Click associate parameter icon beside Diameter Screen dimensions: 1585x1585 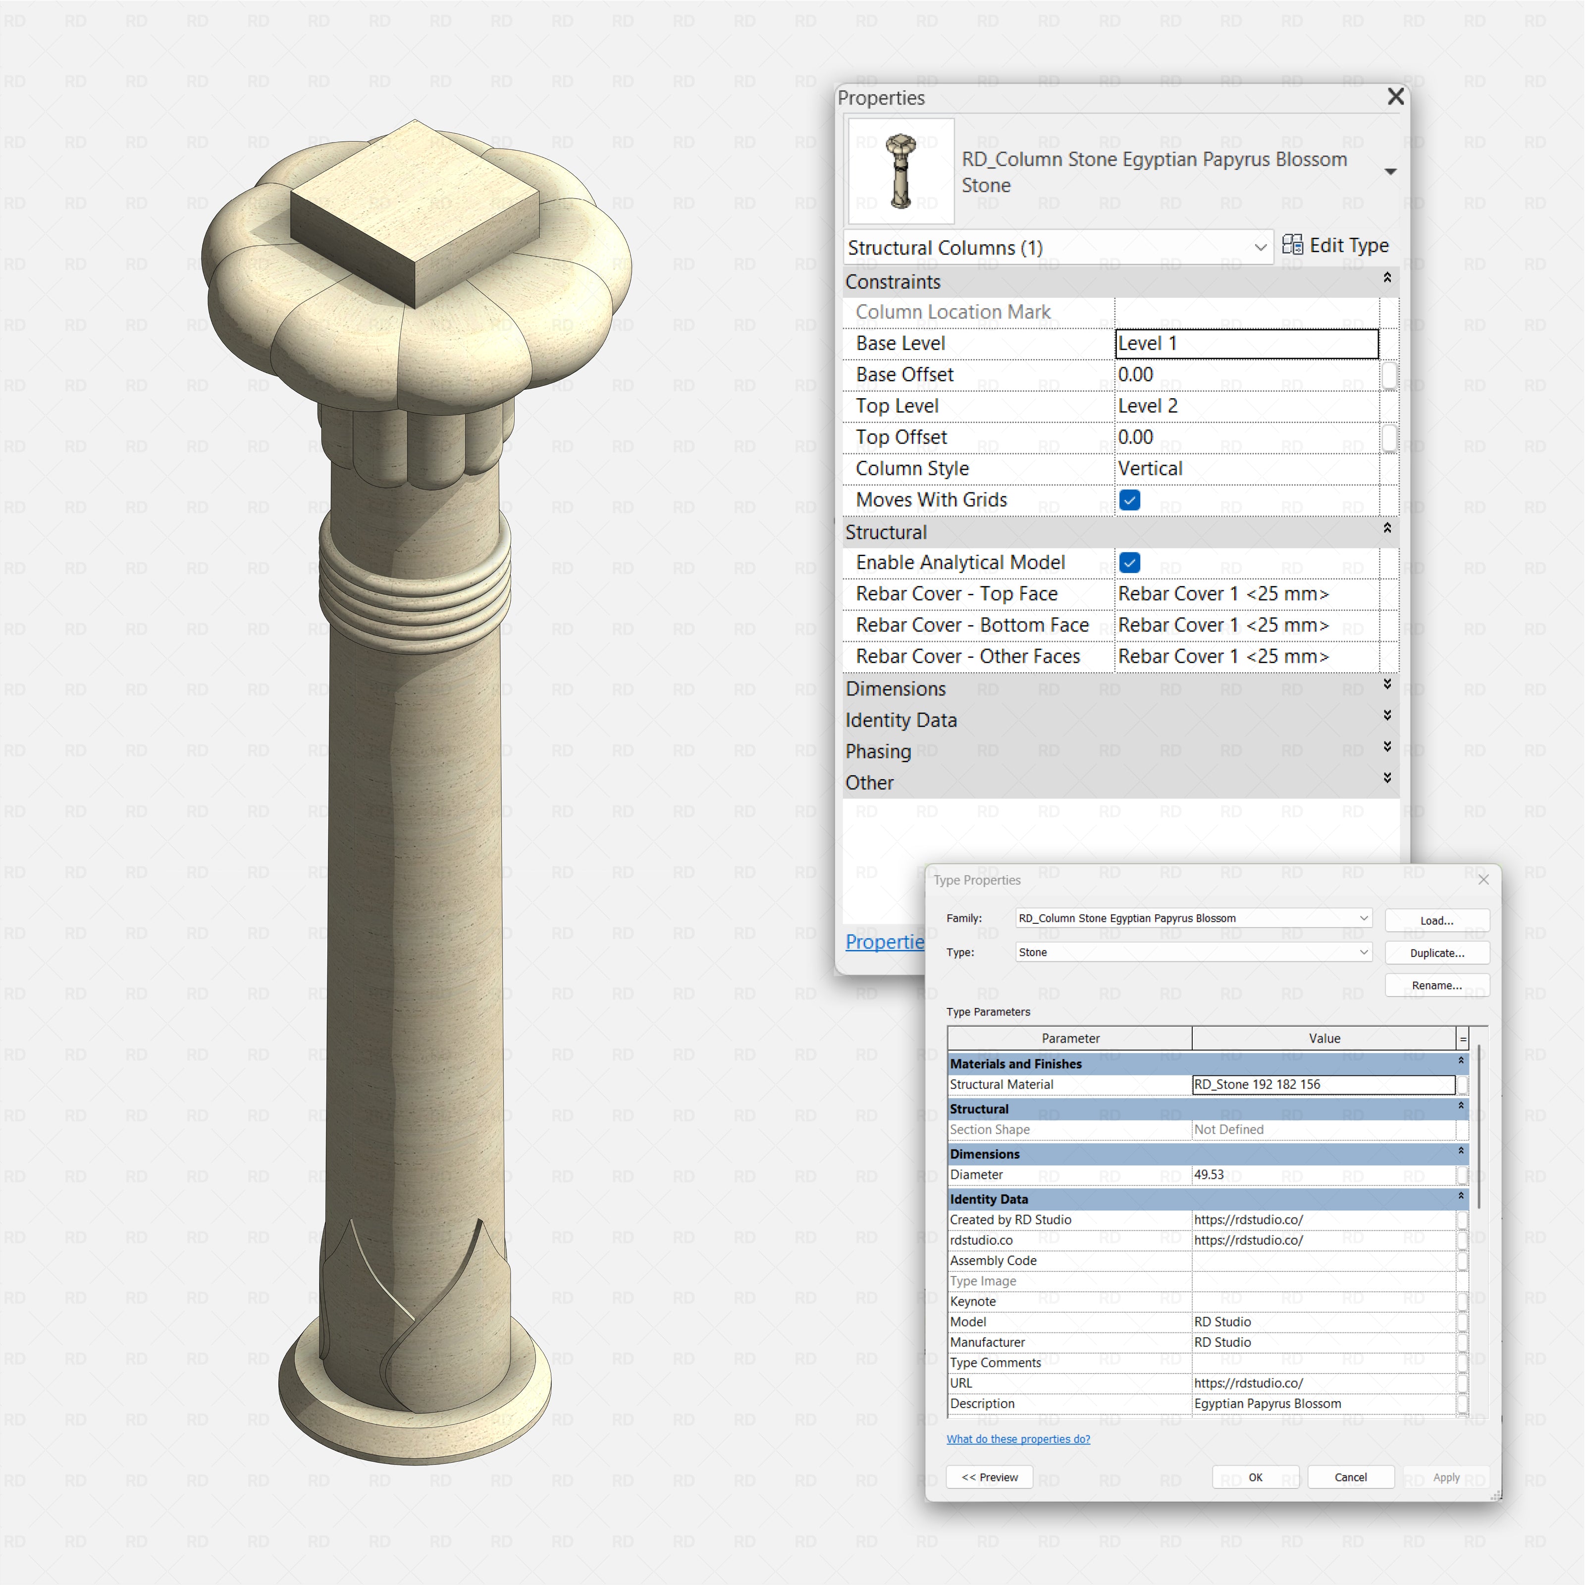coord(1463,1175)
